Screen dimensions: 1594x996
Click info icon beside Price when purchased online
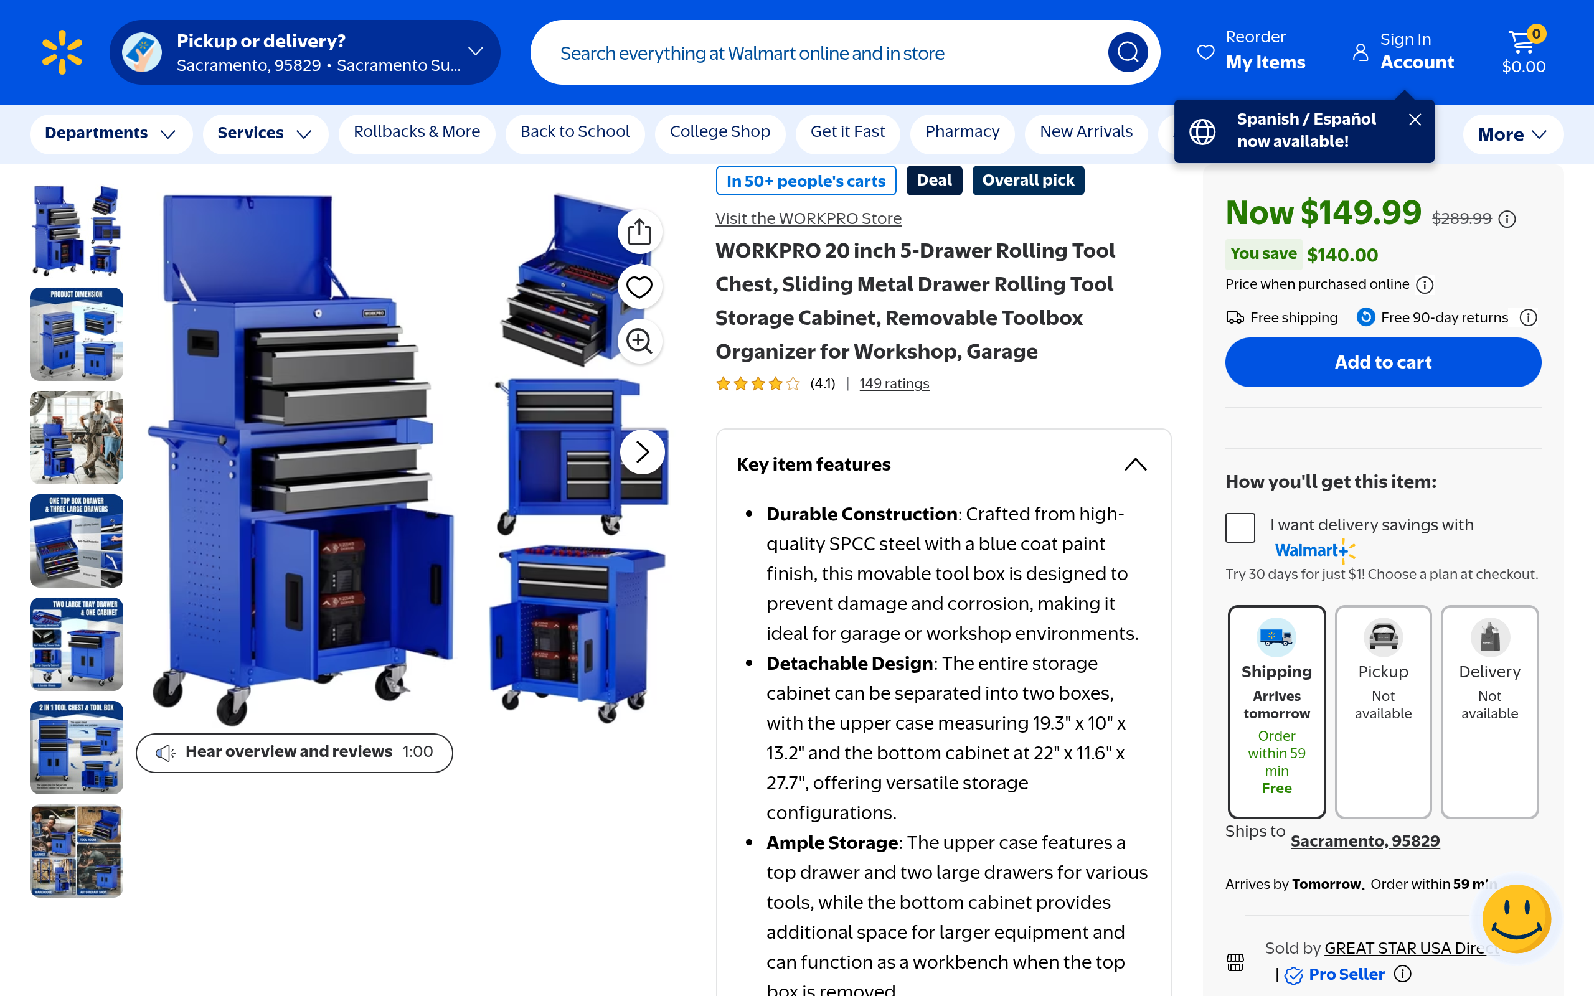(1425, 284)
